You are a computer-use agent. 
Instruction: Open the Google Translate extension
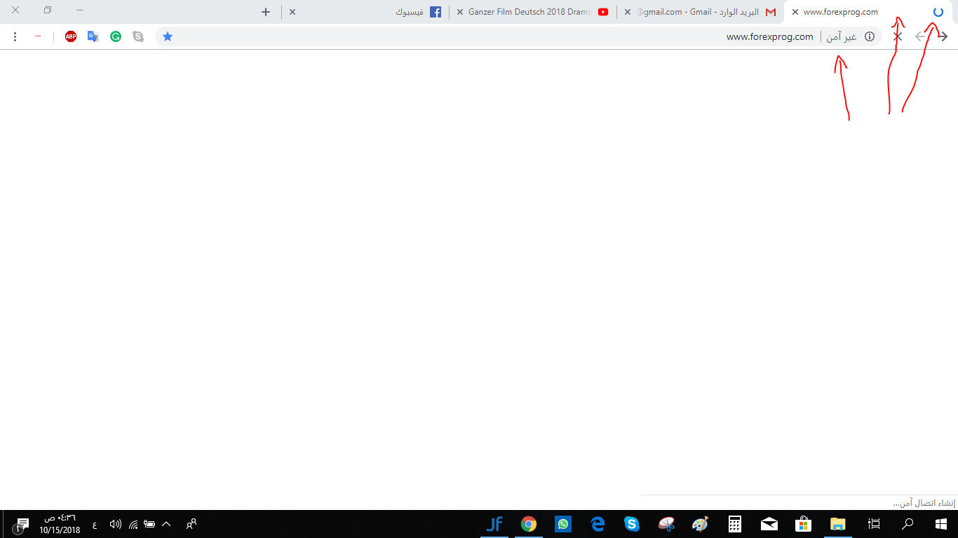(93, 36)
